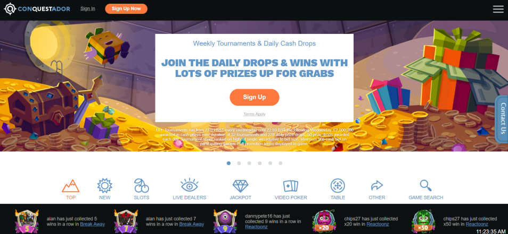The height and width of the screenshot is (234, 508).
Task: Click the GAME SEARCH magnifier icon
Action: 425,186
